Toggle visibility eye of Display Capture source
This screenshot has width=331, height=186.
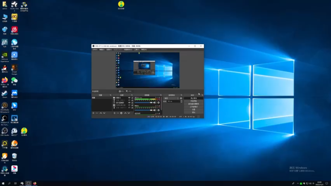tap(130, 103)
